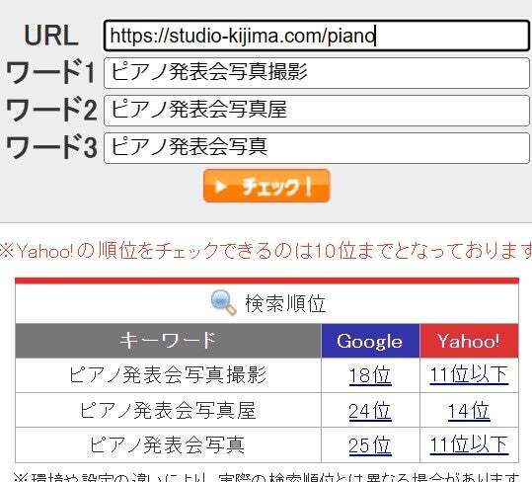
Task: Open the 24位 Google rank link
Action: (370, 411)
